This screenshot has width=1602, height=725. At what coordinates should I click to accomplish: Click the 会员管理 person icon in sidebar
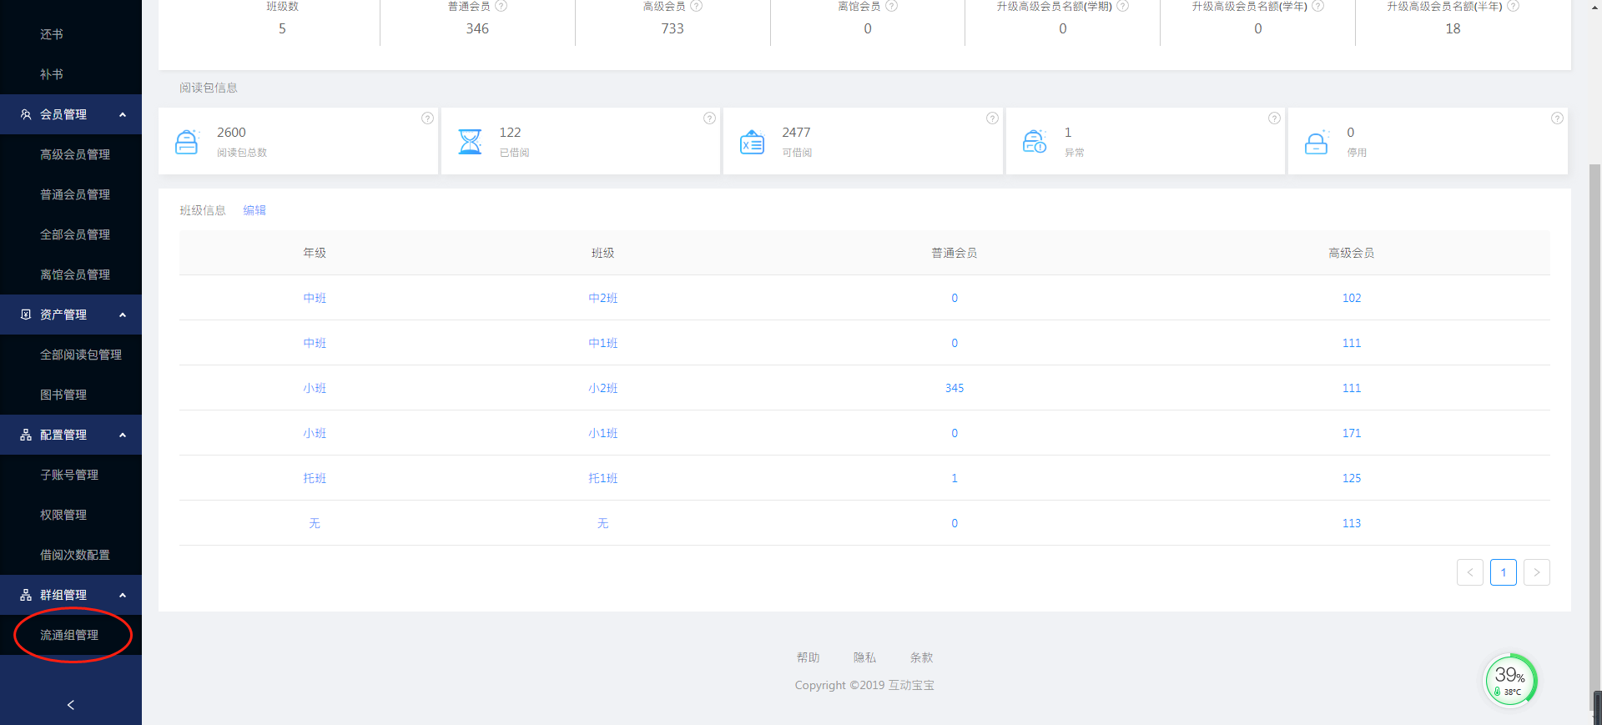point(26,114)
